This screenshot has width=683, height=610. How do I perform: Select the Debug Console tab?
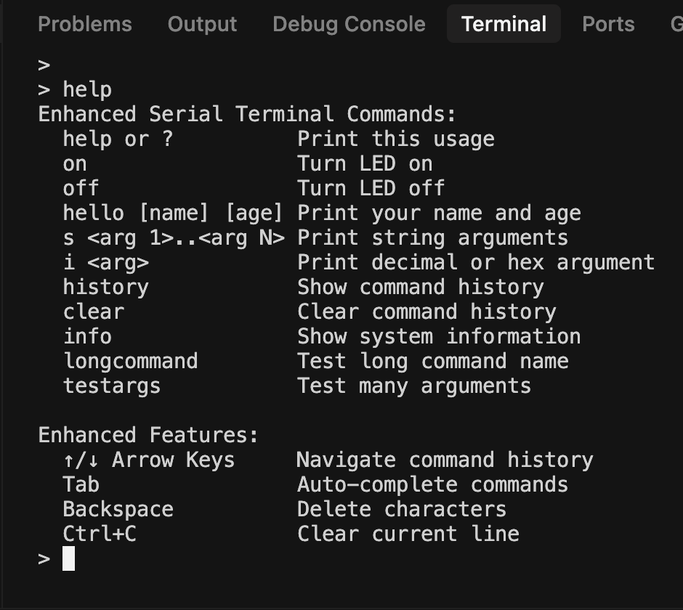point(349,24)
